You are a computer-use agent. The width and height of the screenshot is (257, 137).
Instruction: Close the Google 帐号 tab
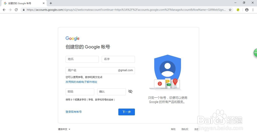point(44,3)
